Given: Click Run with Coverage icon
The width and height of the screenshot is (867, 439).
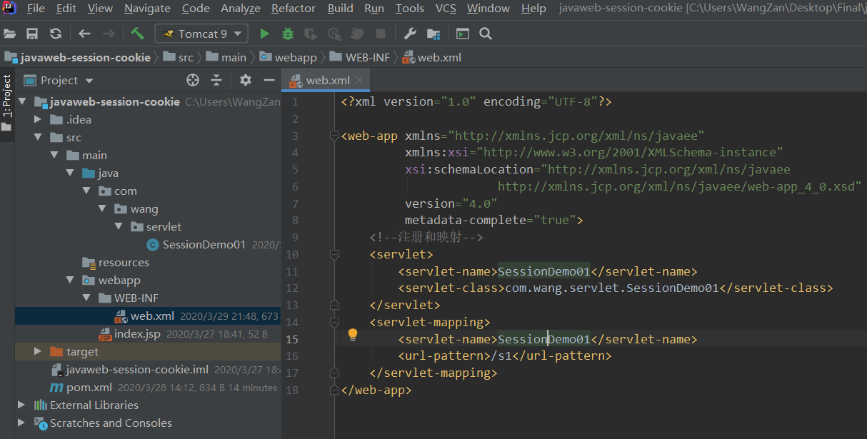Looking at the screenshot, I should [x=310, y=34].
